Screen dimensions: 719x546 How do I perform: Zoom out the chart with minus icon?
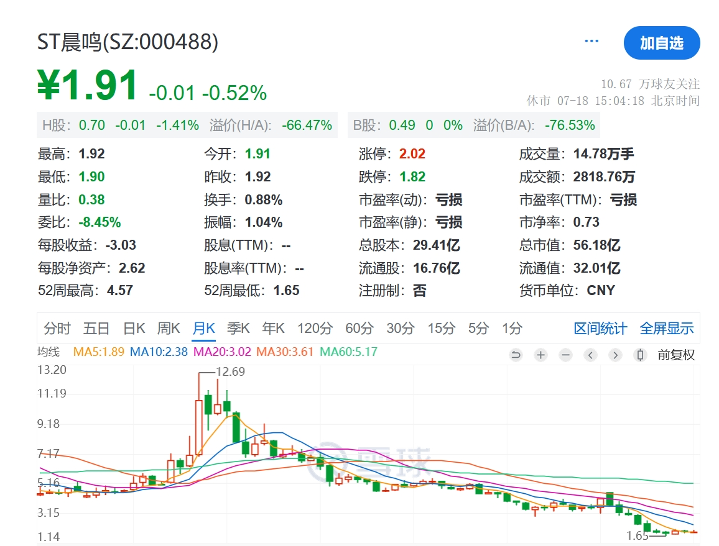click(x=566, y=355)
